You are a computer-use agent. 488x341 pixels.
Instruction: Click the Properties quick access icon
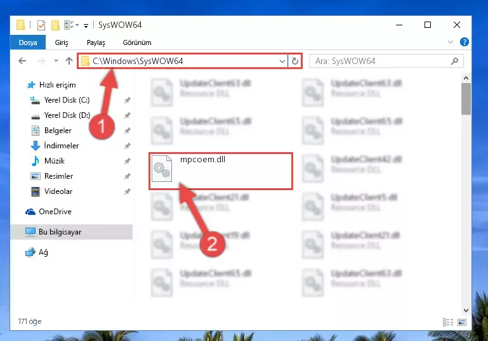(41, 25)
